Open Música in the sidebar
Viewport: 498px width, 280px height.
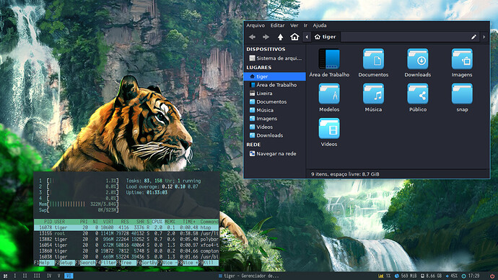click(275, 110)
